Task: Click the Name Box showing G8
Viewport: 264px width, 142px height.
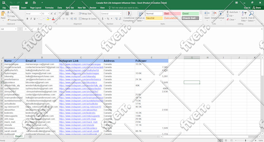Action: [x=9, y=29]
